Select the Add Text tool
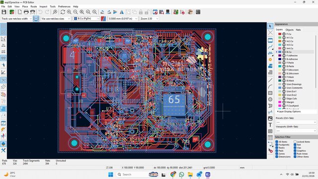Image resolution: width=318 pixels, height=179 pixels. point(270,125)
